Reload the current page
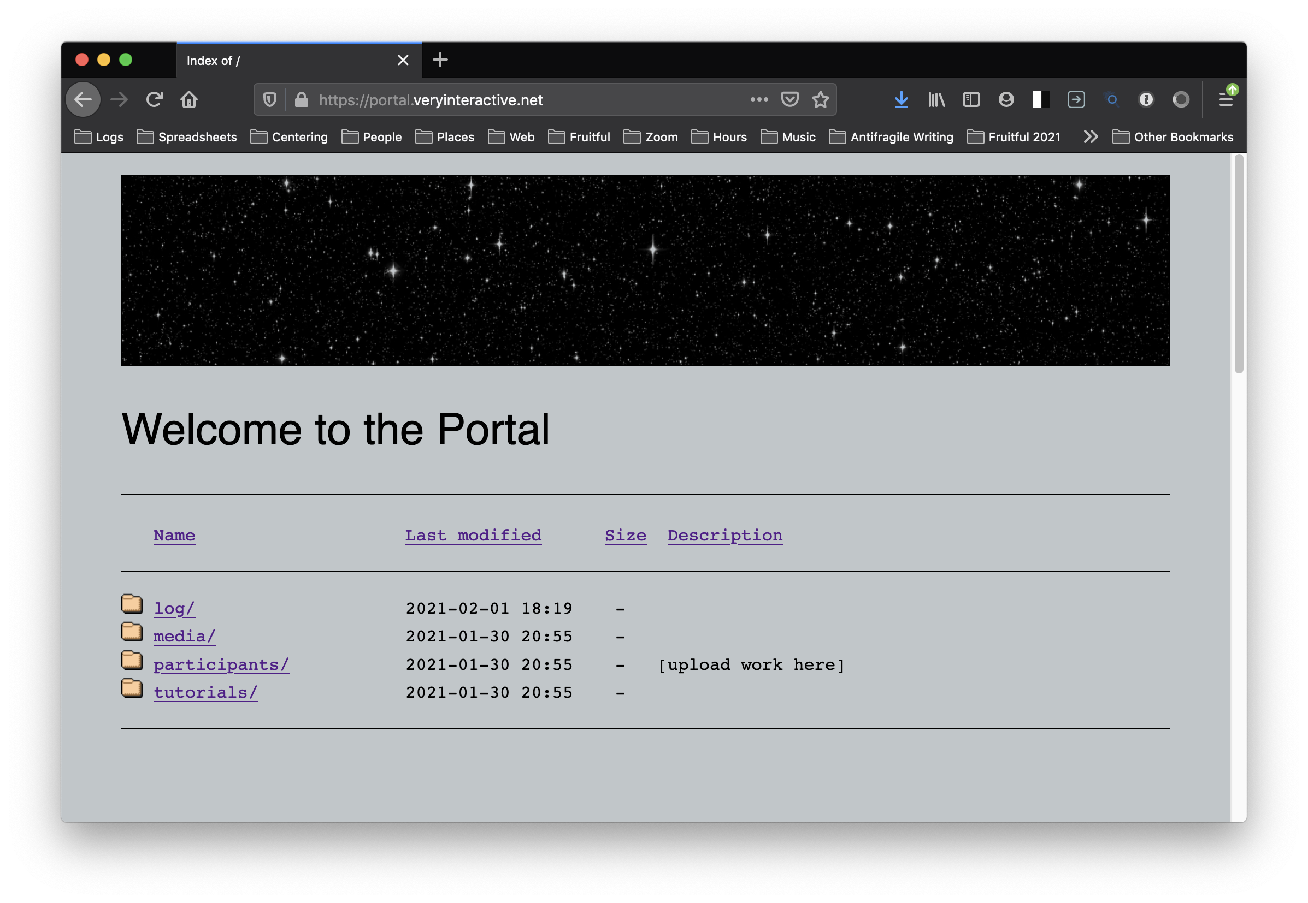The image size is (1308, 903). [155, 100]
